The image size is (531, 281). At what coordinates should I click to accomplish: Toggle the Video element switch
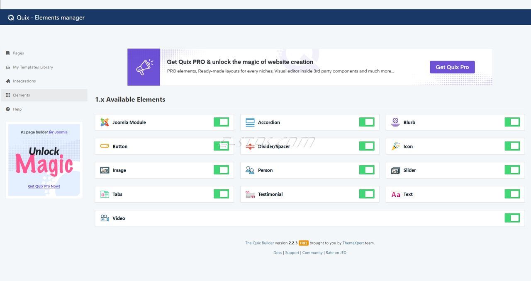(512, 218)
